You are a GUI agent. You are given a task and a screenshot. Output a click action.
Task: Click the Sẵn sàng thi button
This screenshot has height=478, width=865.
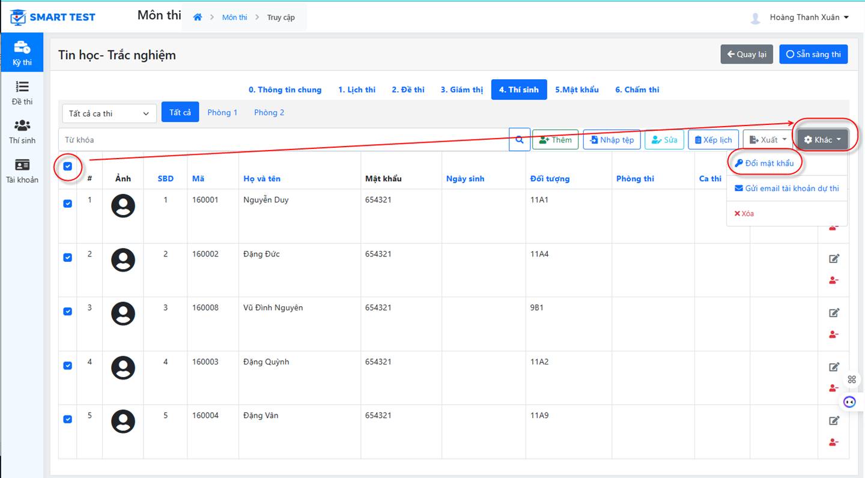pyautogui.click(x=813, y=54)
